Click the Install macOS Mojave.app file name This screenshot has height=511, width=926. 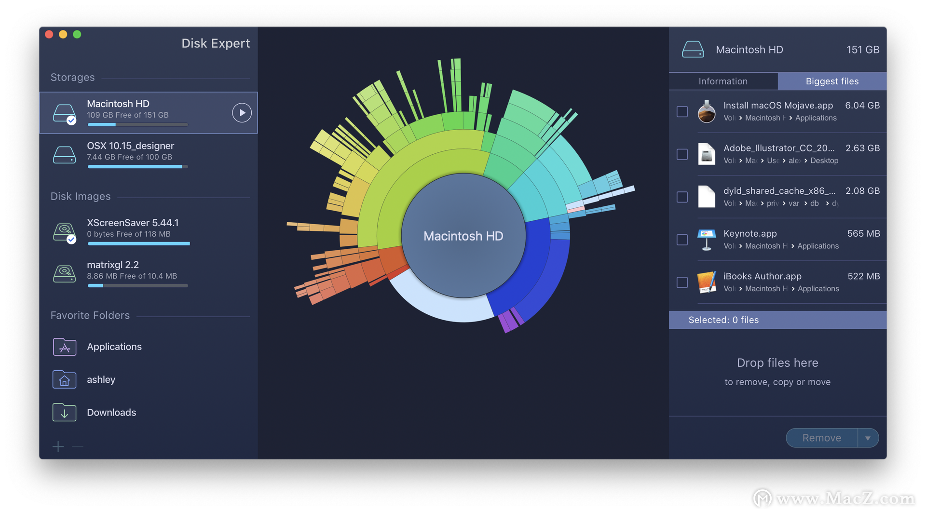click(x=778, y=105)
